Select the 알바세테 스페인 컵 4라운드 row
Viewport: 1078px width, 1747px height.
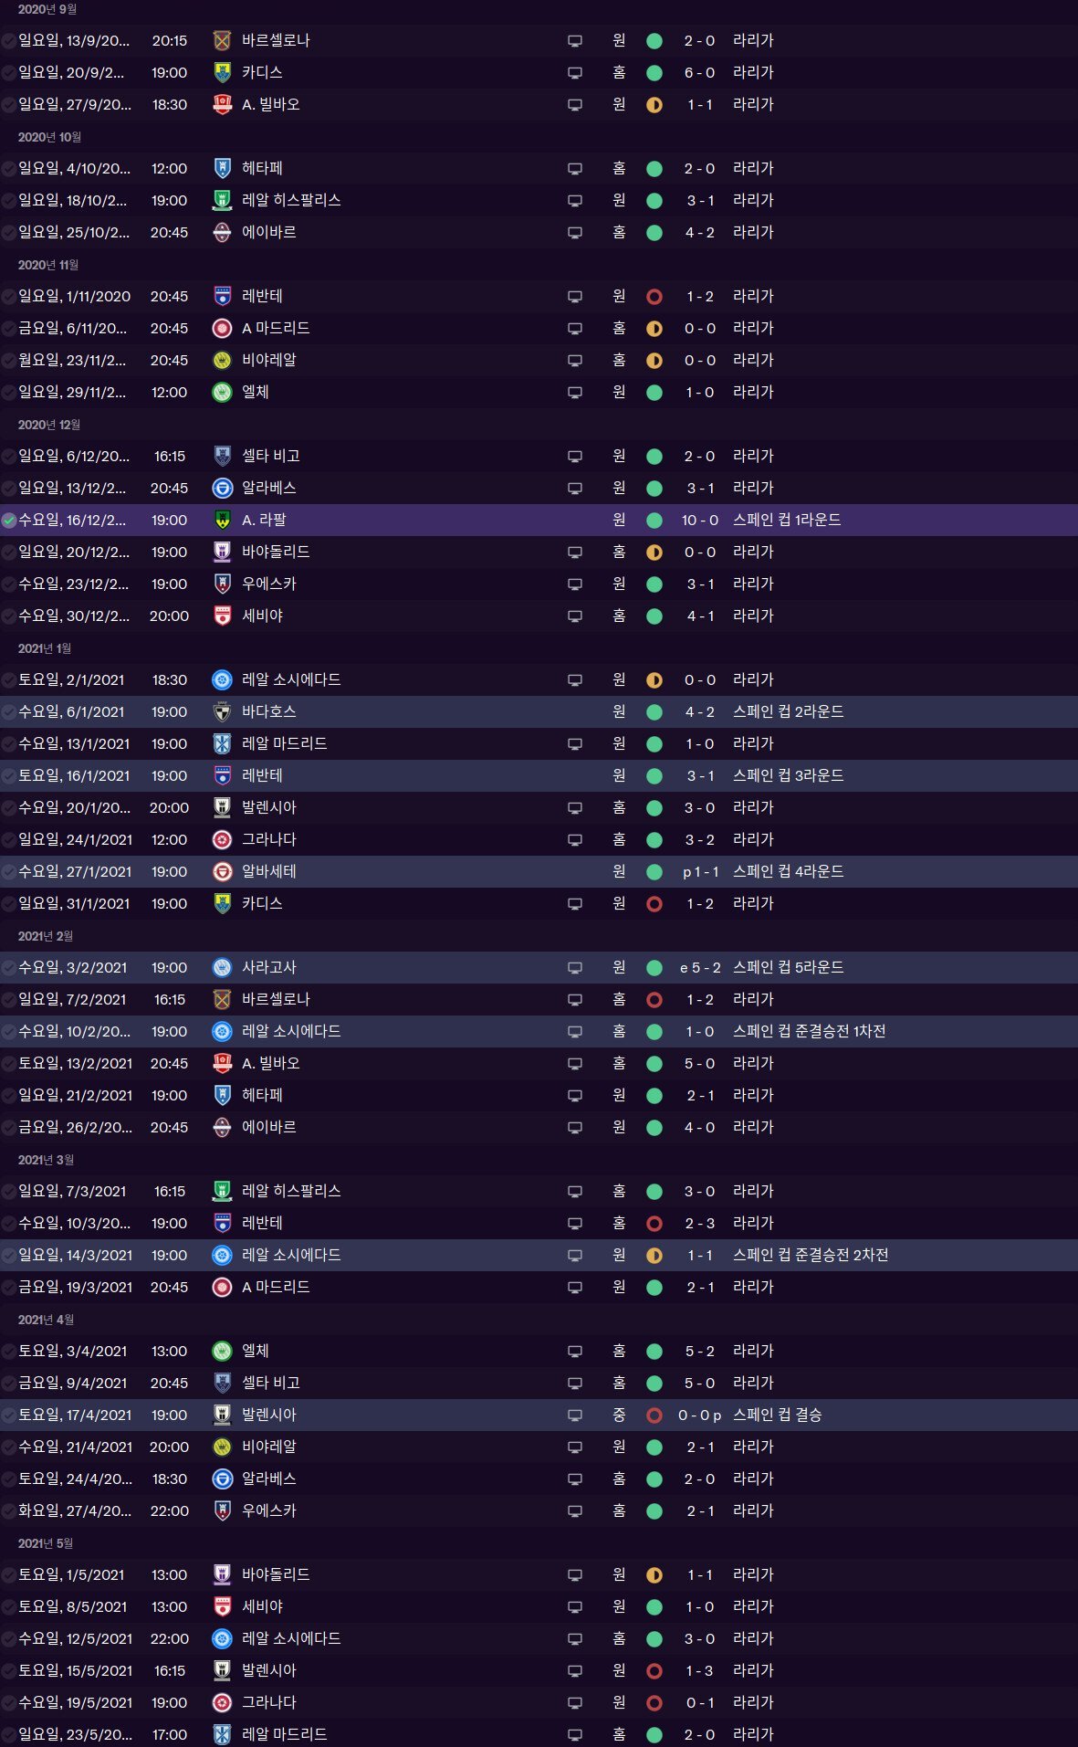(539, 872)
